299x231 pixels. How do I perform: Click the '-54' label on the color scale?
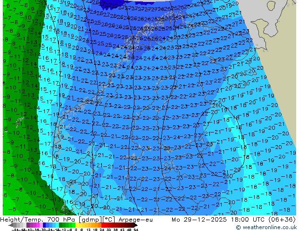point(15,230)
